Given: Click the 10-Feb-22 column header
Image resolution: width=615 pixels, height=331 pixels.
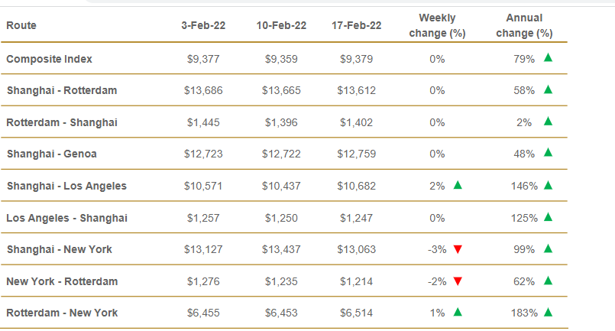Looking at the screenshot, I should click(x=281, y=26).
